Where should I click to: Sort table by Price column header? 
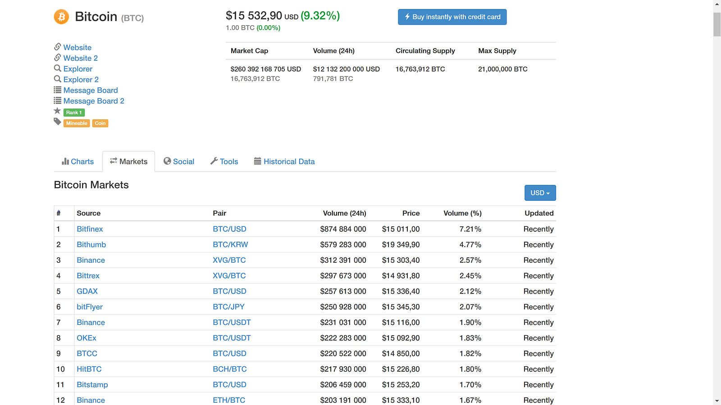[x=411, y=213]
